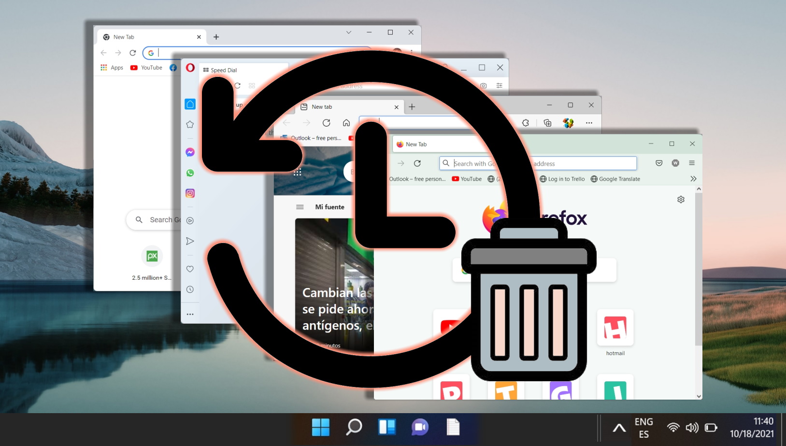Click the volume icon in system tray

pyautogui.click(x=692, y=428)
